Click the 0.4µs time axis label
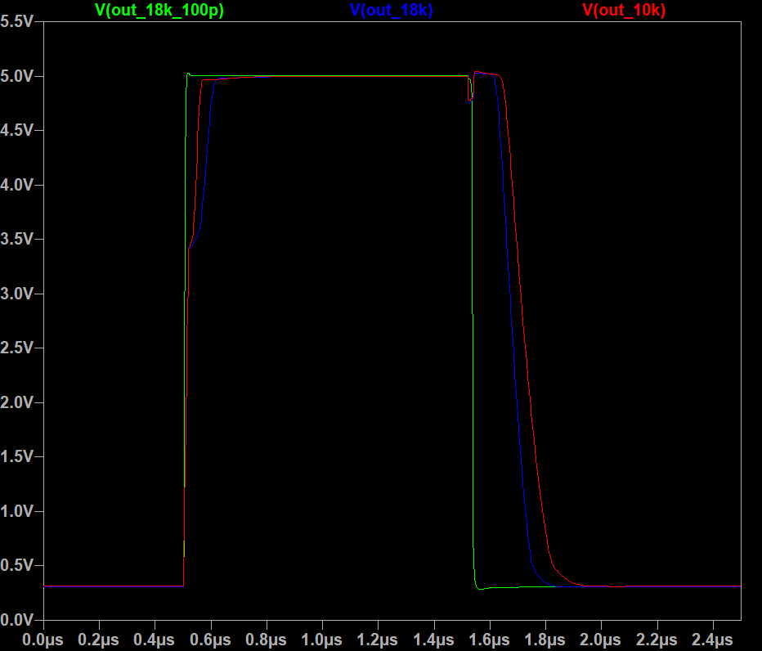This screenshot has width=762, height=651. [154, 640]
